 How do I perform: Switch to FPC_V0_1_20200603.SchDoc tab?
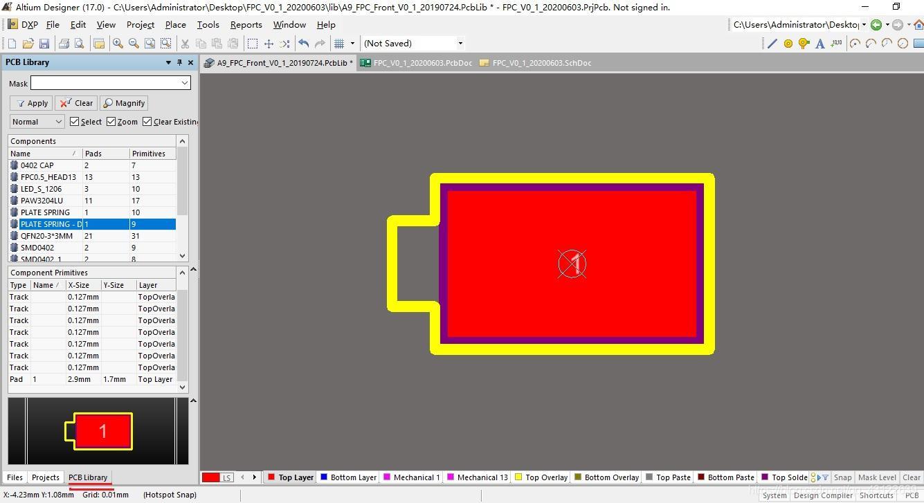(x=536, y=63)
